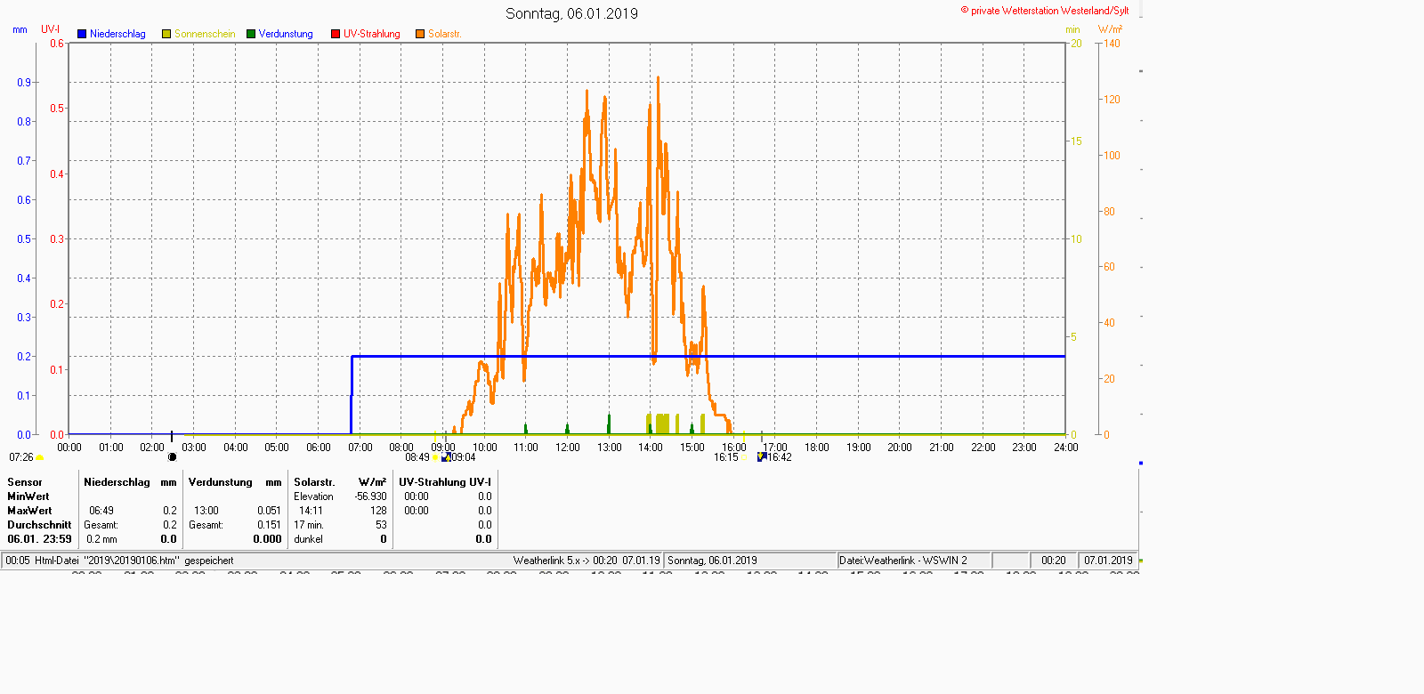Click the W/m² axis unit label above the chart
This screenshot has height=694, width=1424.
[1110, 29]
